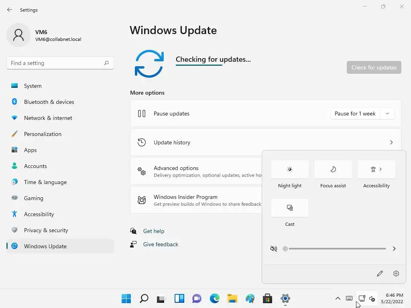Open Accounts settings category

(60, 166)
